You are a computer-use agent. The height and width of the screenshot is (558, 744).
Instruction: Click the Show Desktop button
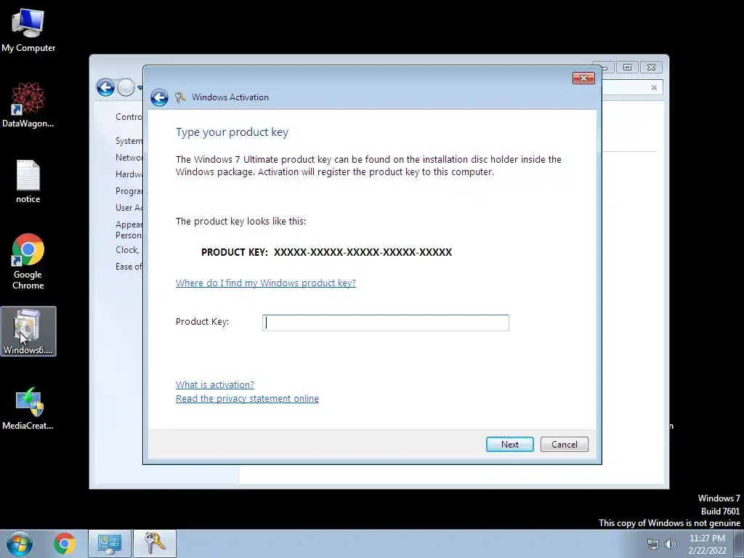739,543
